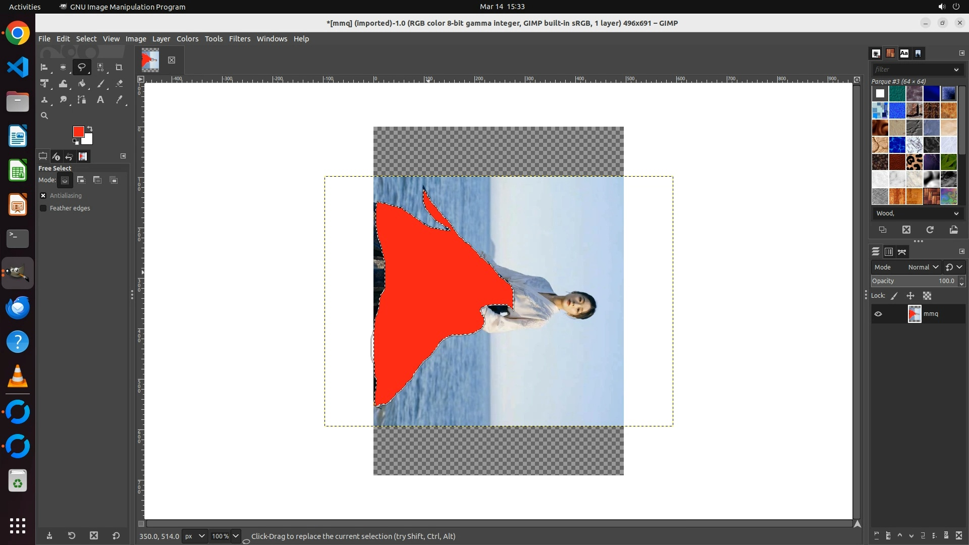Click the red foreground color swatch

pyautogui.click(x=78, y=131)
